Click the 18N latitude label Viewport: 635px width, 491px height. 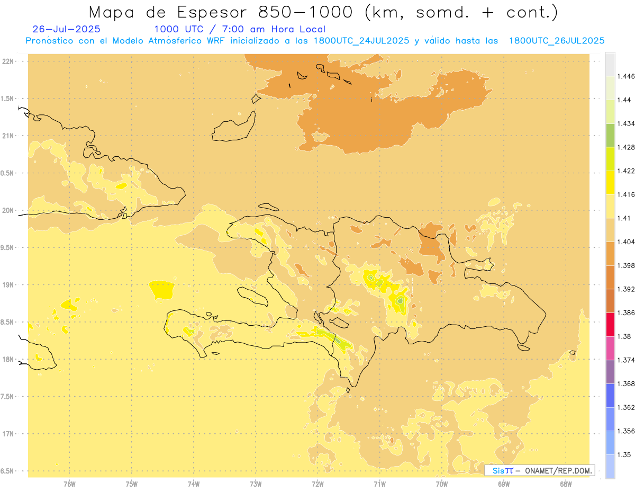point(8,360)
